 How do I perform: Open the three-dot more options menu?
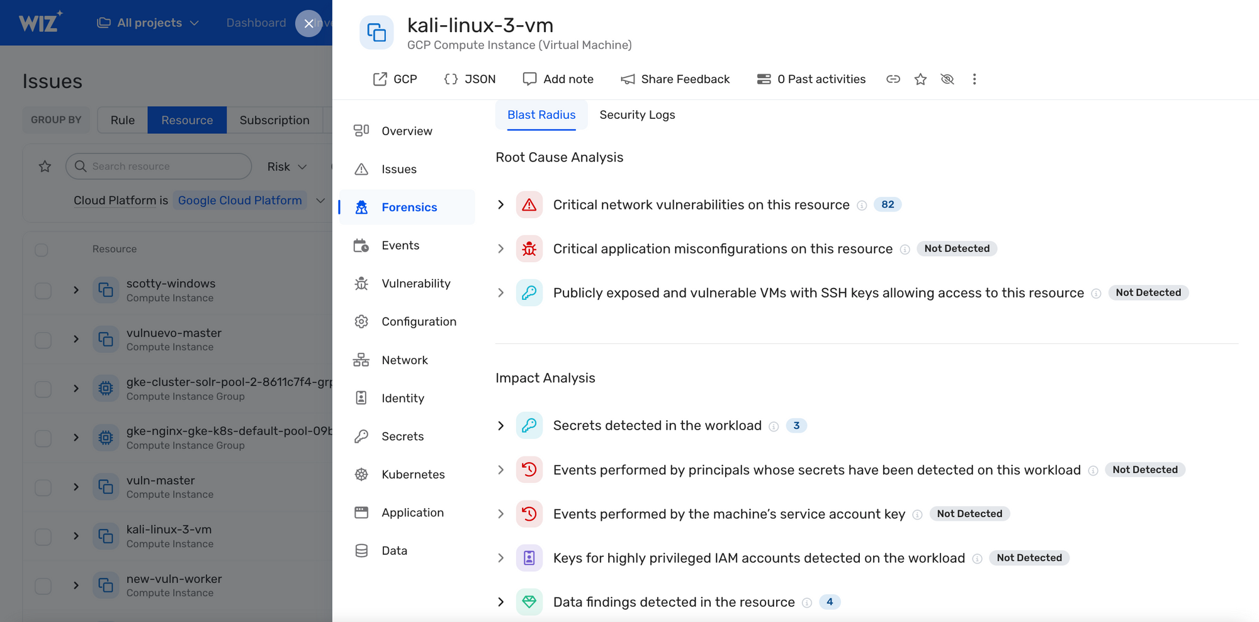[974, 79]
